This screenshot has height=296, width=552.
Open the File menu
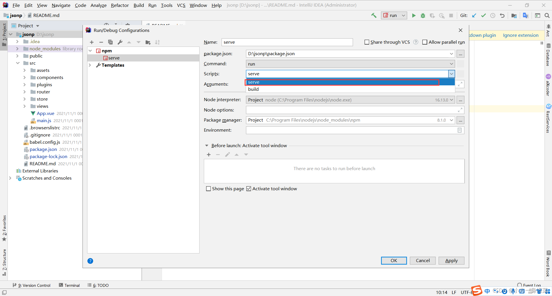click(x=16, y=5)
